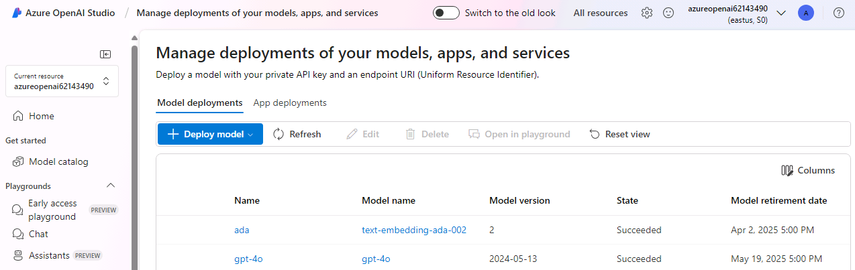Screen dimensions: 855x270
Task: Click the Delete button label
Action: pyautogui.click(x=435, y=134)
